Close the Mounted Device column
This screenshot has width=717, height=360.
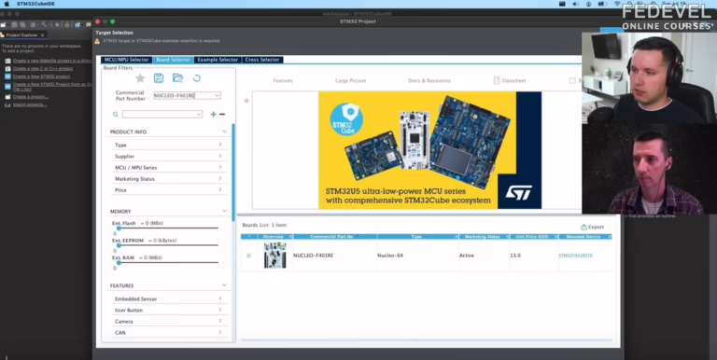click(x=610, y=237)
